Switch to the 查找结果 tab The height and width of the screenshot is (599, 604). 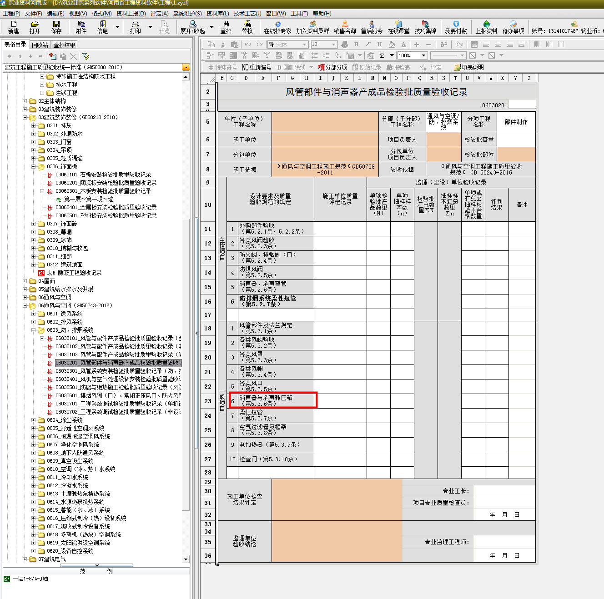[x=64, y=45]
